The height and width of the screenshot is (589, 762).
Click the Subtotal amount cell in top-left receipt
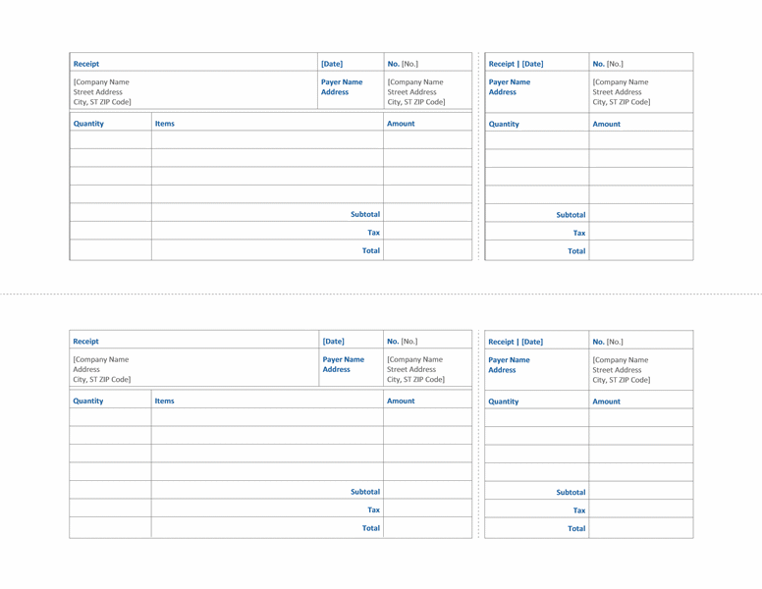tap(428, 213)
